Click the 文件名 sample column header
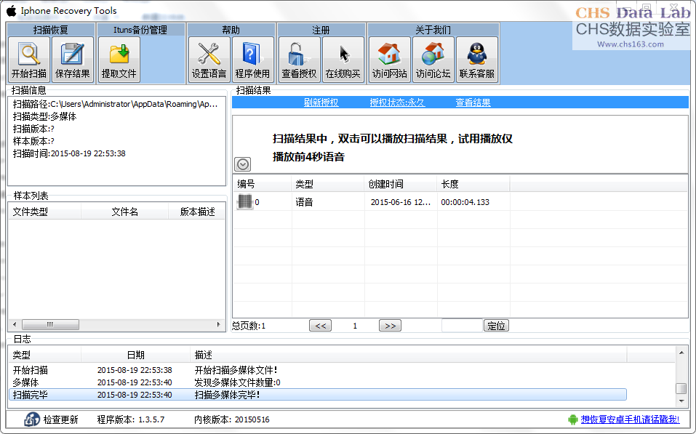 click(125, 212)
